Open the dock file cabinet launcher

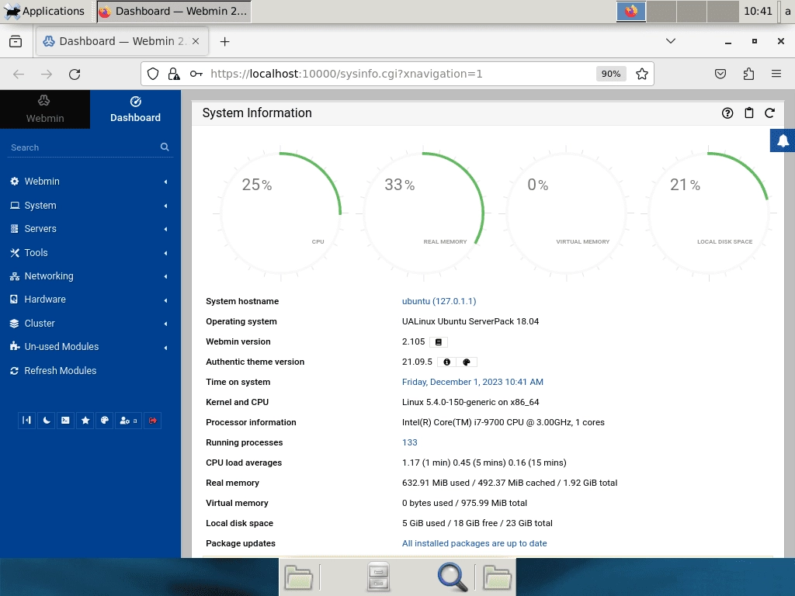378,577
